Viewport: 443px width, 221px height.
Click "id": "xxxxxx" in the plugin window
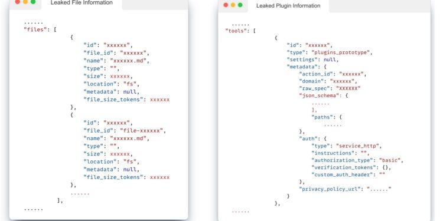(310, 45)
